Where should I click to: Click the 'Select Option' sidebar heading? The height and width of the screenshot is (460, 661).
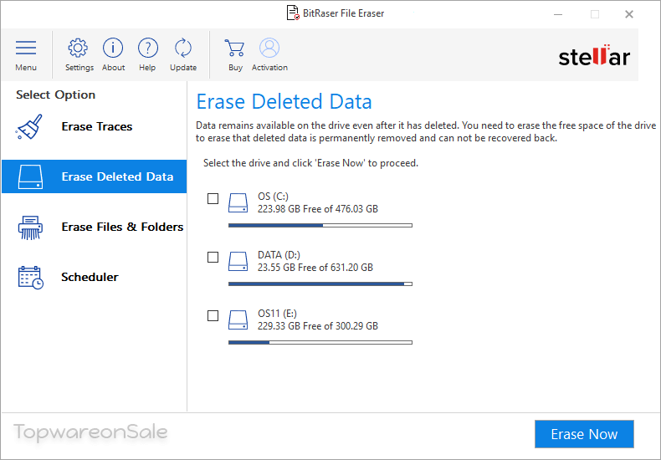56,95
